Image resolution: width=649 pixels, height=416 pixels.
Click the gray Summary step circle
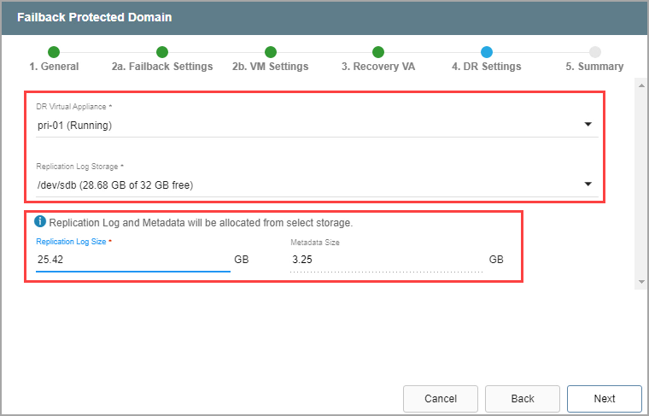click(x=594, y=52)
